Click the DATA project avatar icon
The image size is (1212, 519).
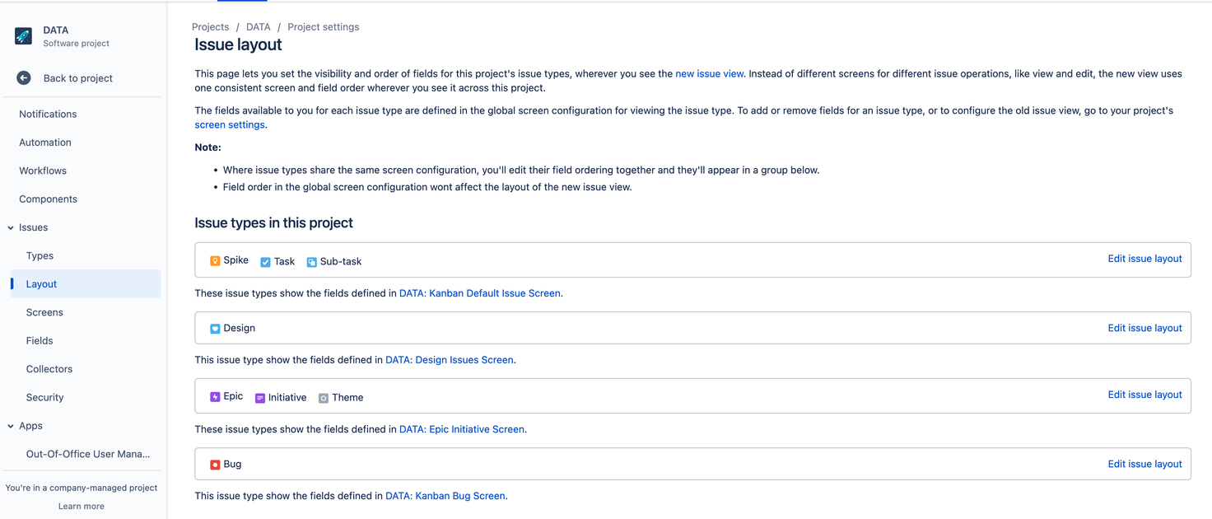pos(22,35)
